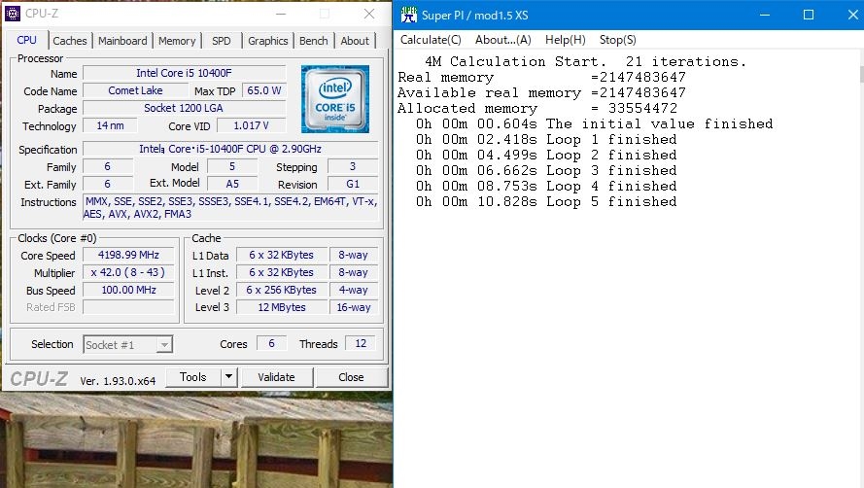Go to the Graphics tab

268,41
